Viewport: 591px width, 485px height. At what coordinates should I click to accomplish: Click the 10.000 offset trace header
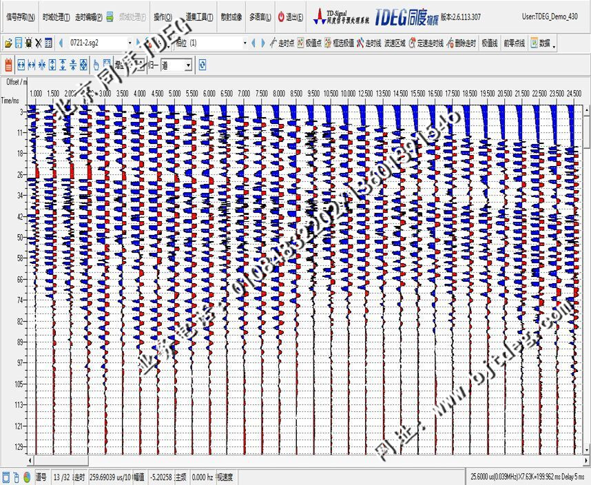pyautogui.click(x=349, y=93)
